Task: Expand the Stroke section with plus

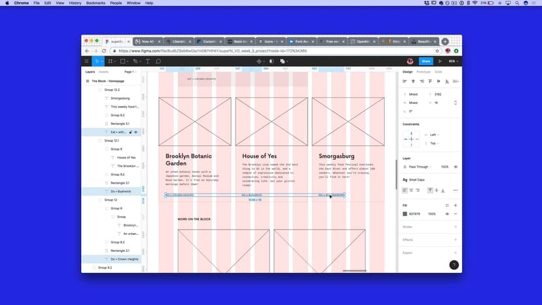Action: pyautogui.click(x=456, y=227)
